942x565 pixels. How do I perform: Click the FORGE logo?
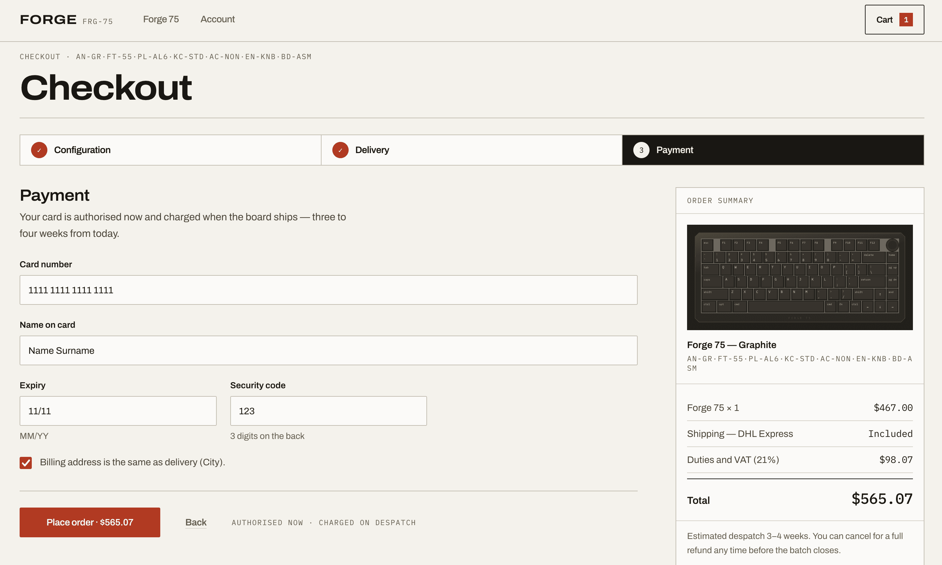click(x=48, y=19)
